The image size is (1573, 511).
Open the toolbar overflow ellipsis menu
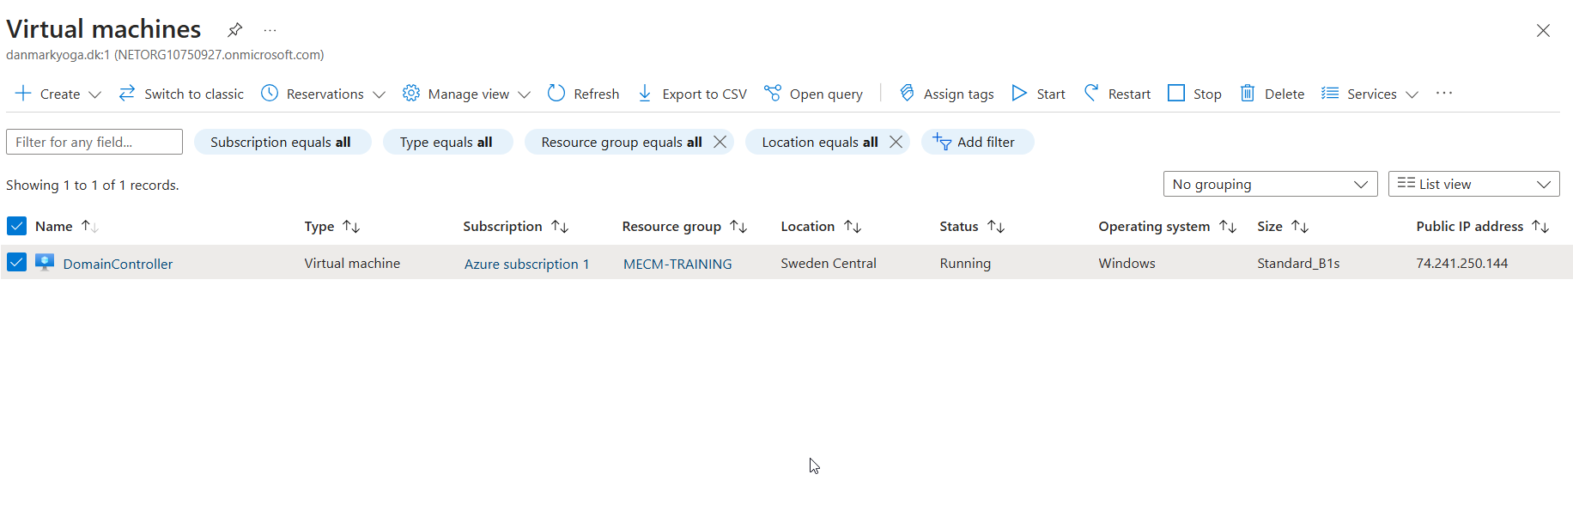click(x=1443, y=93)
